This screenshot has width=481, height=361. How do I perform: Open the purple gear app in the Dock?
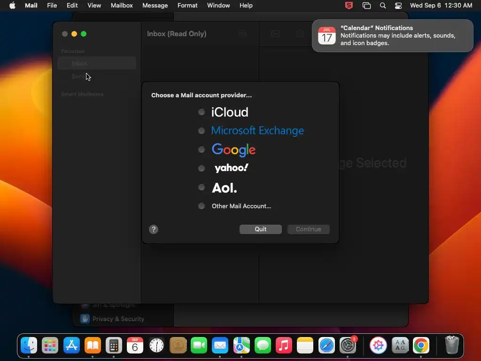click(378, 345)
